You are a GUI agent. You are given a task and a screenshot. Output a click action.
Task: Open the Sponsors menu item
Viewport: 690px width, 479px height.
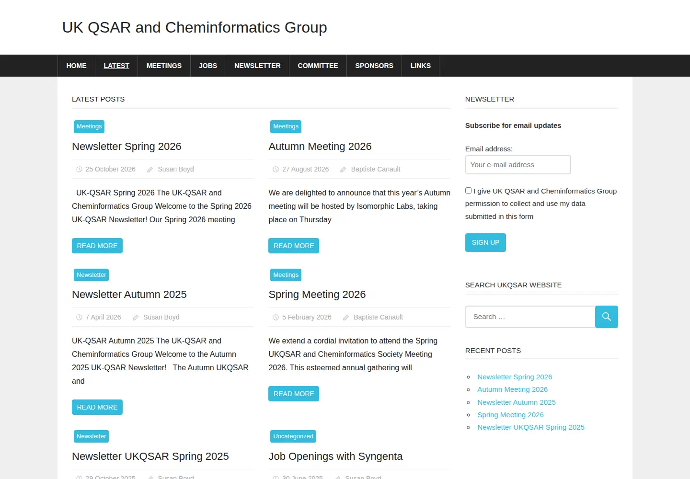pyautogui.click(x=374, y=66)
